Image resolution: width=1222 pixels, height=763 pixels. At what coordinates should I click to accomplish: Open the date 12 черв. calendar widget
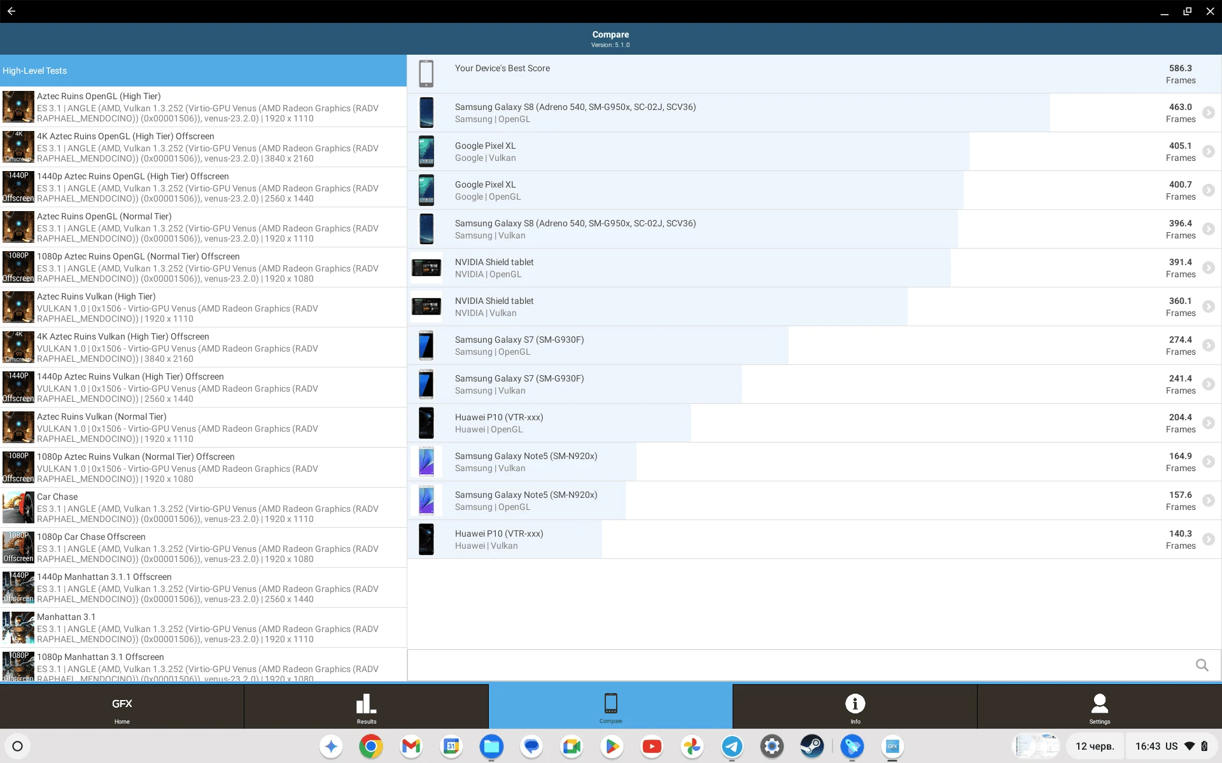(x=1095, y=746)
